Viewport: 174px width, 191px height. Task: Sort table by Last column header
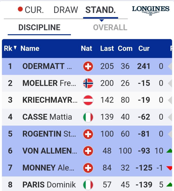[x=107, y=48]
